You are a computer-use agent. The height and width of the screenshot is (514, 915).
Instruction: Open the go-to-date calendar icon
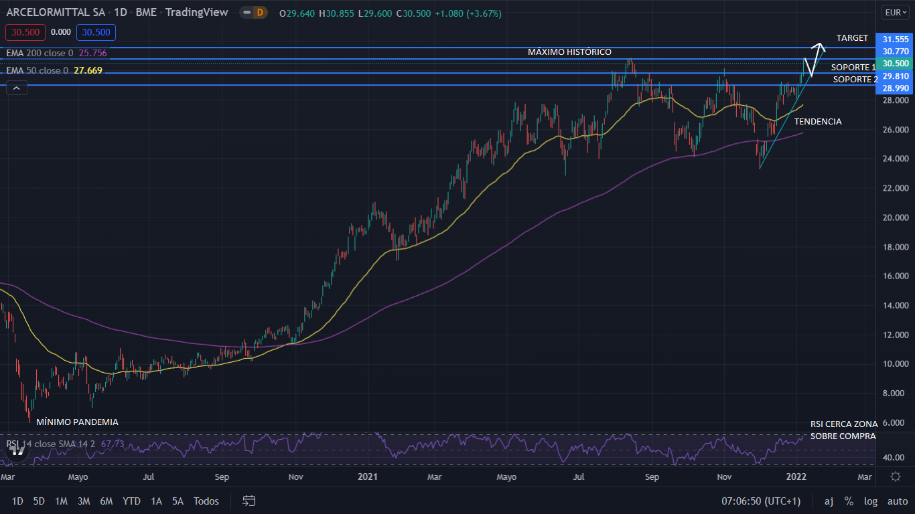click(x=249, y=501)
